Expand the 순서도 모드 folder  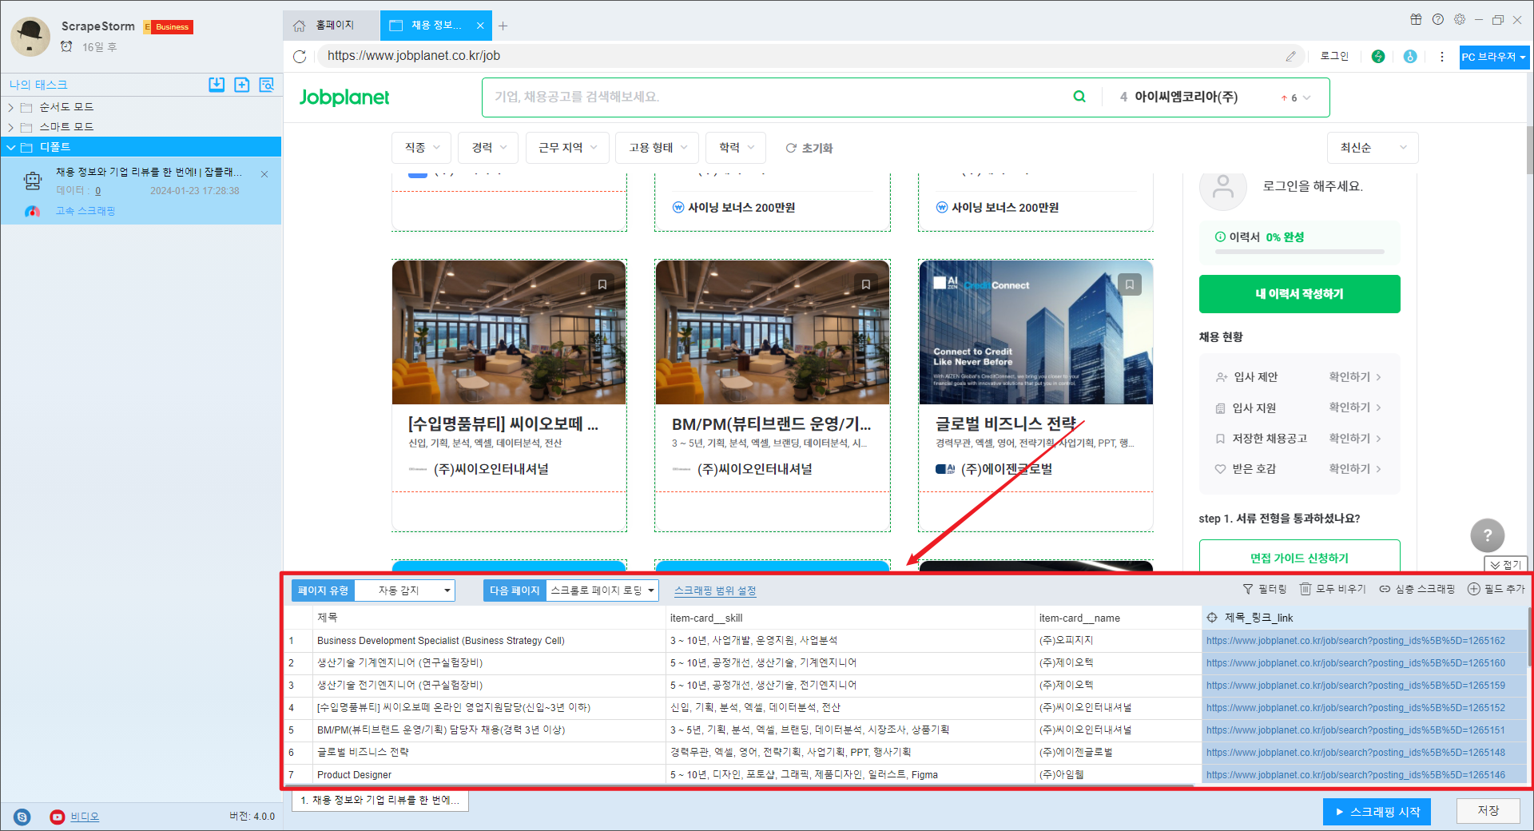tap(11, 107)
